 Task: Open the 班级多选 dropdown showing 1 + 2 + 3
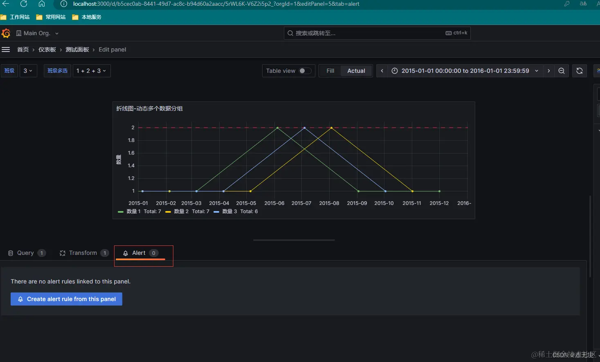pos(92,71)
